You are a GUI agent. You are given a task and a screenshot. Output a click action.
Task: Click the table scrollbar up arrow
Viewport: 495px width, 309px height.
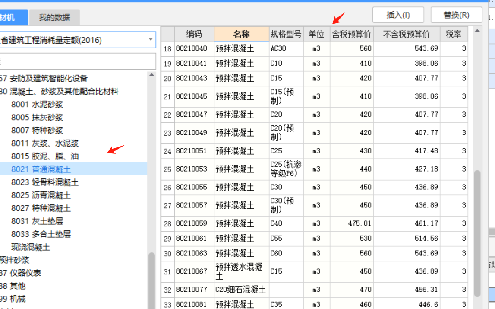(x=477, y=31)
